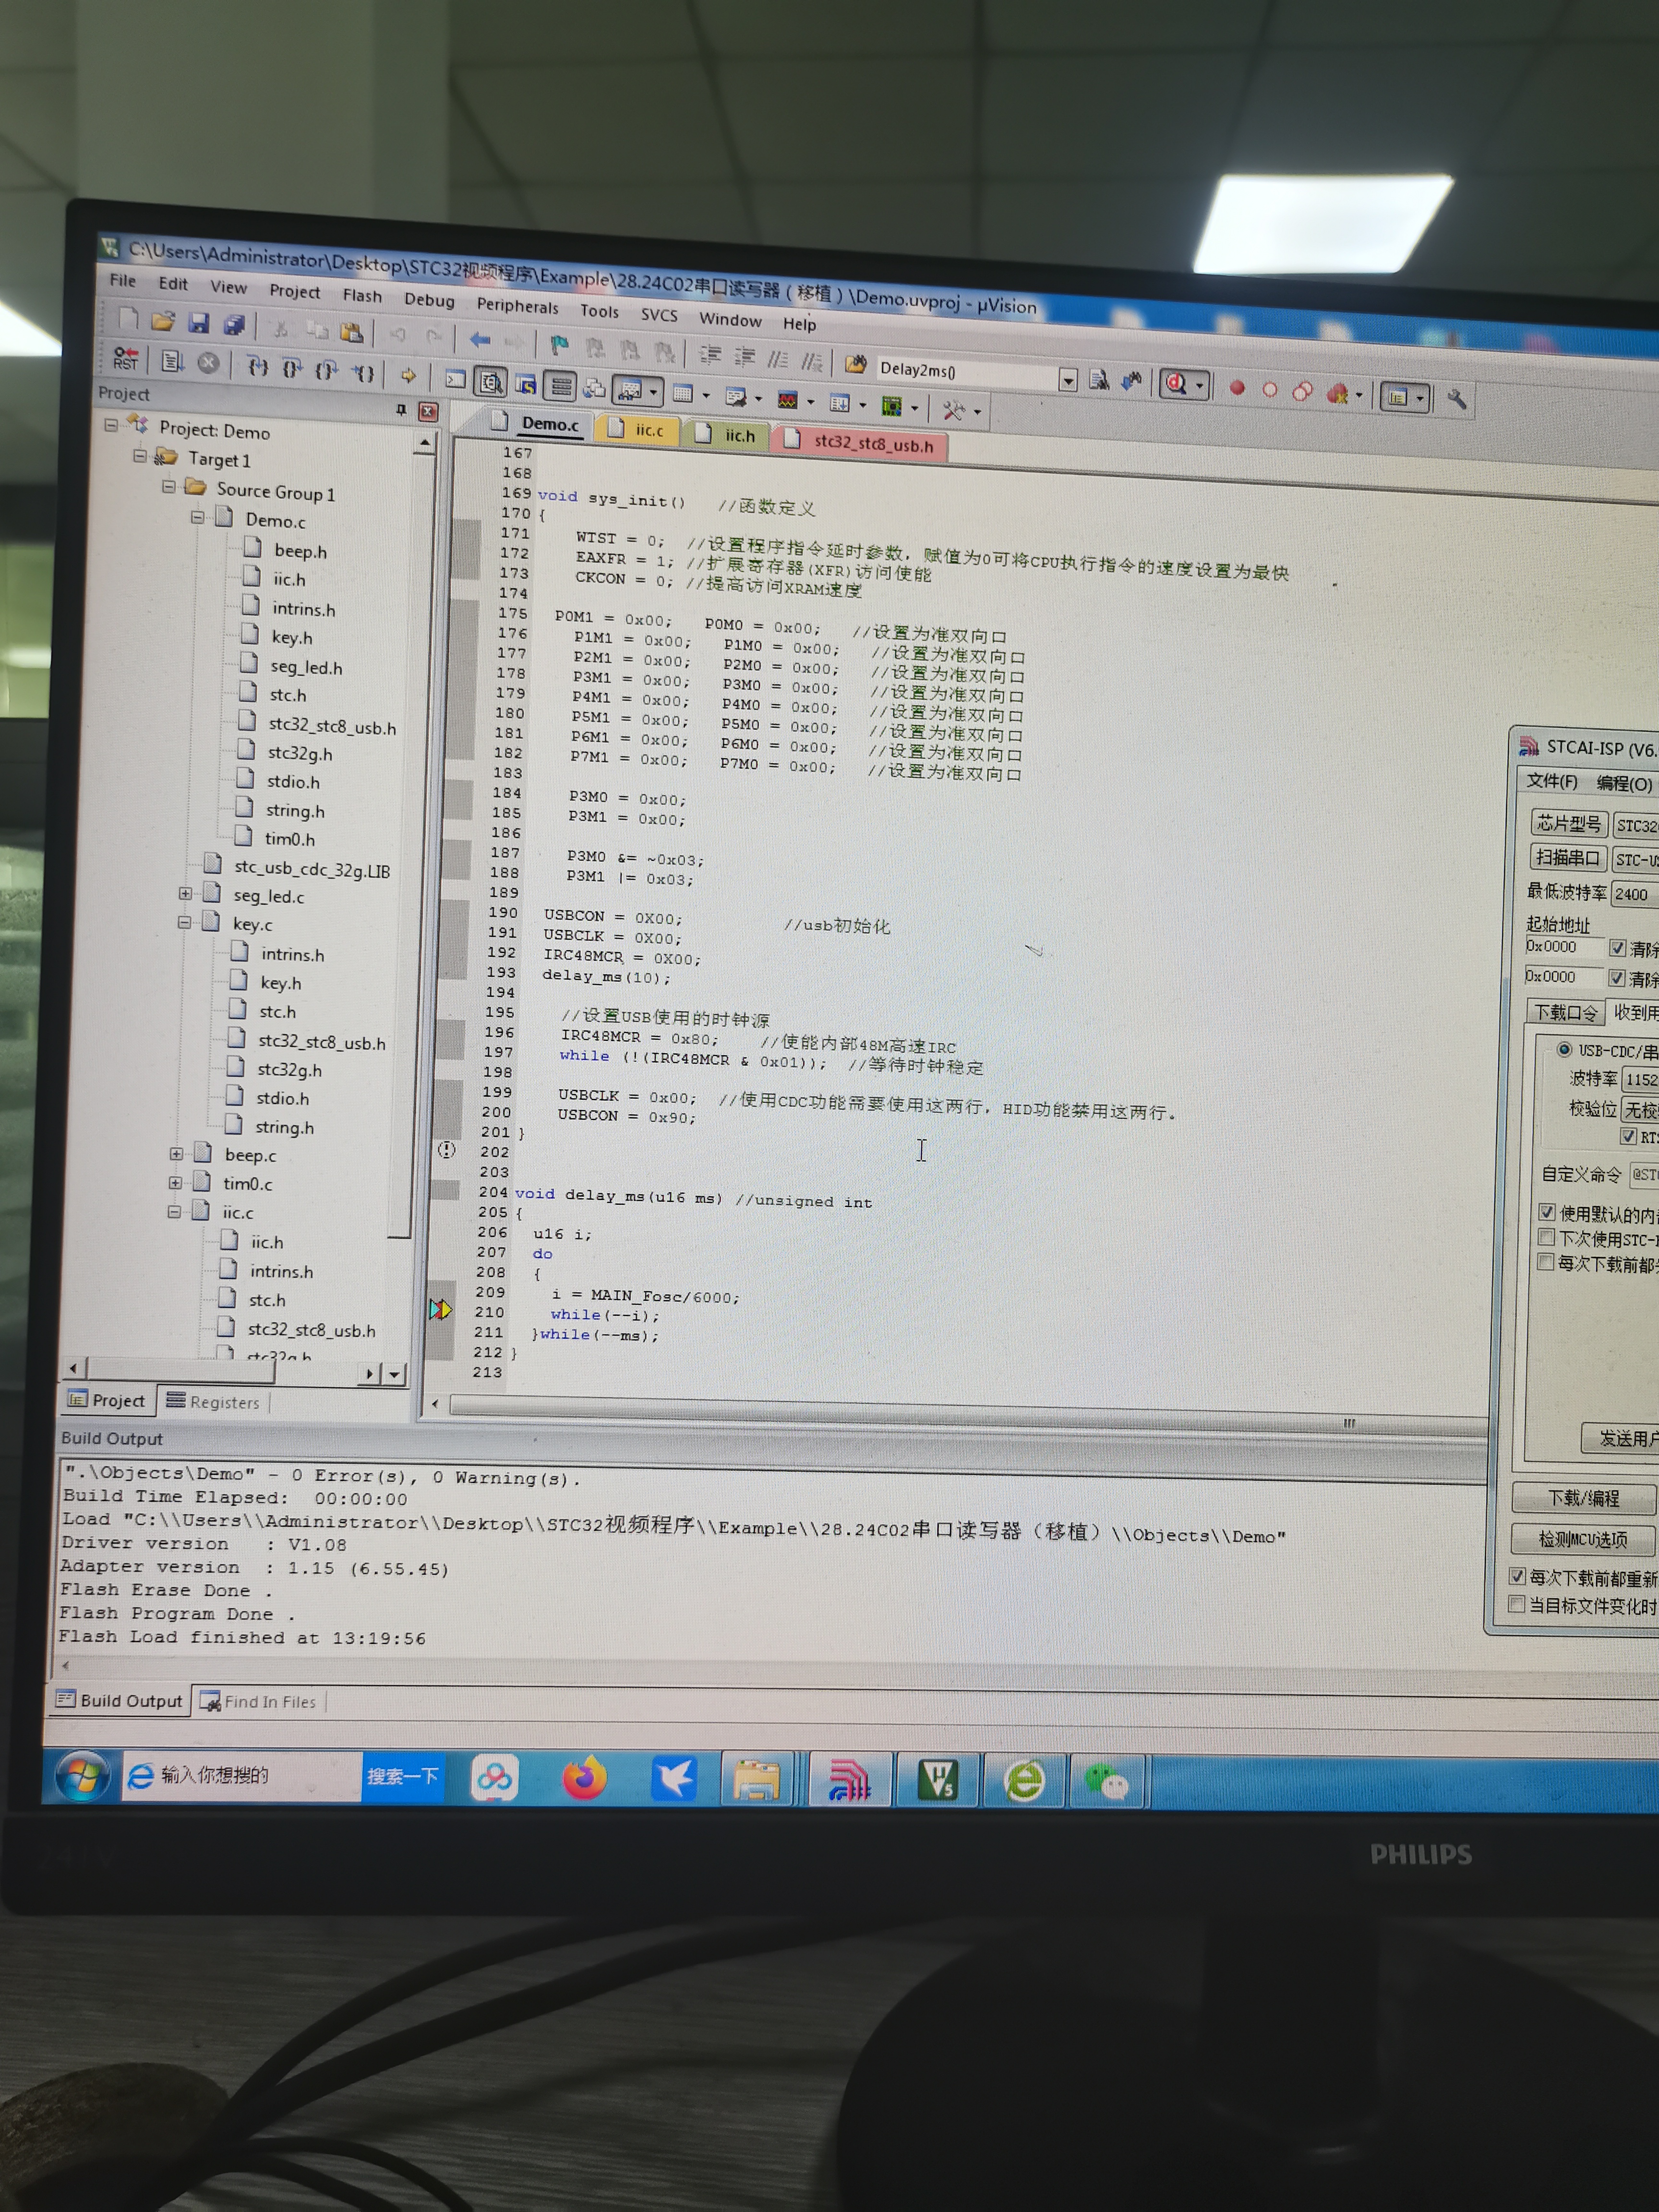The height and width of the screenshot is (2212, 1659).
Task: Click Enable/Disable Breakpoint hollow red circle
Action: pos(1270,390)
